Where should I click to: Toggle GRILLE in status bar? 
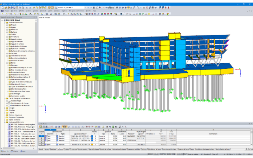pyautogui.click(x=156, y=154)
